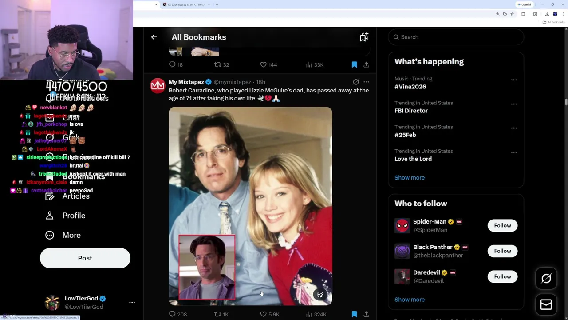
Task: View analytics for post with 33K views
Action: (315, 65)
